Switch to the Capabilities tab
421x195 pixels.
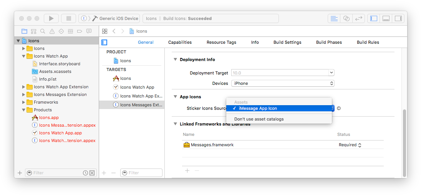pyautogui.click(x=180, y=42)
